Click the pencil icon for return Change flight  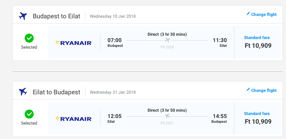tap(248, 89)
